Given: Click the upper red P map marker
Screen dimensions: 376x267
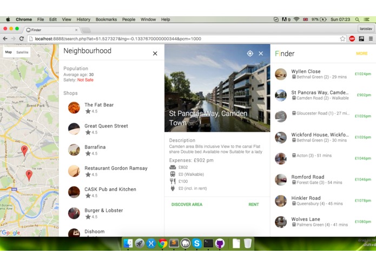Looking at the screenshot, I should [x=24, y=151].
